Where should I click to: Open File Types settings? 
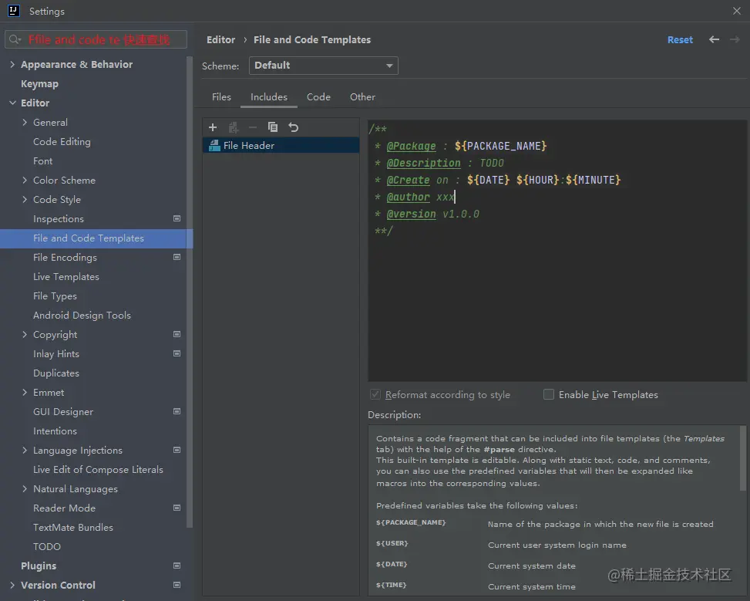pyautogui.click(x=55, y=296)
